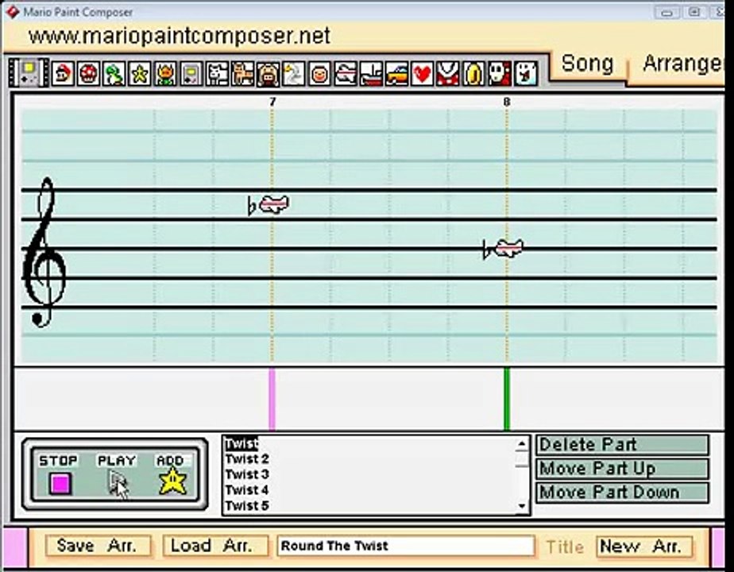This screenshot has height=572, width=734.
Task: Click the Load Arr. button
Action: click(x=215, y=546)
